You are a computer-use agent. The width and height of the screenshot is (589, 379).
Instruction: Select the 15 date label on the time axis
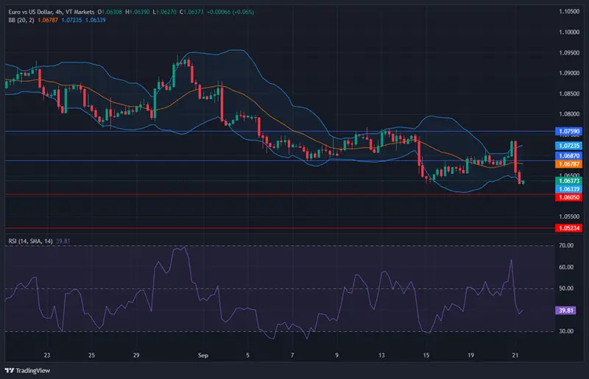[x=426, y=354]
